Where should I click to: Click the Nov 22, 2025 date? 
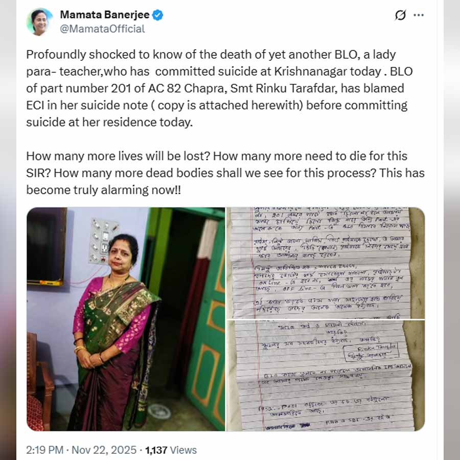pos(104,450)
